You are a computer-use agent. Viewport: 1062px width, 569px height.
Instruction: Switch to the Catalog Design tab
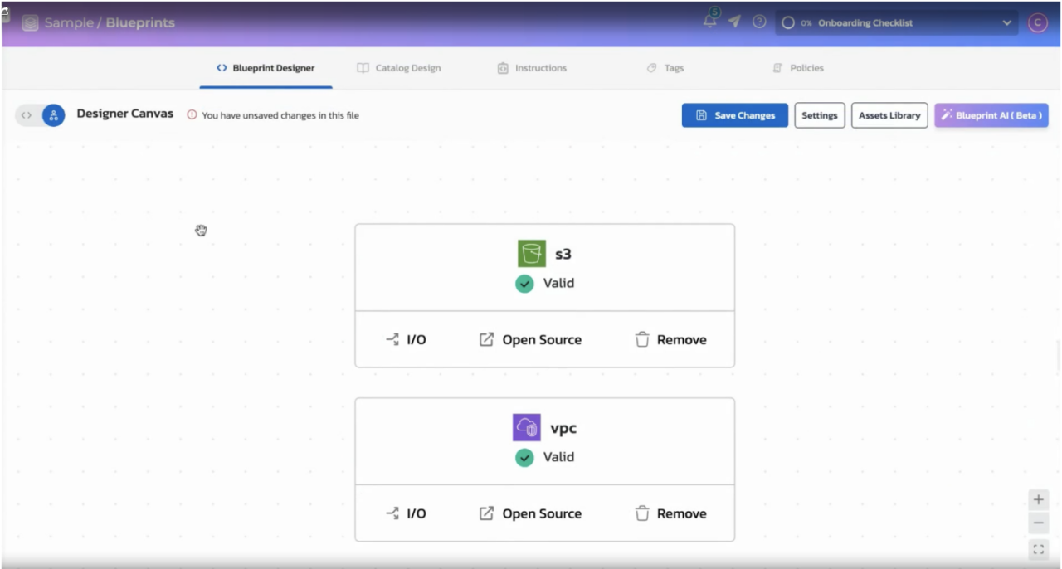398,68
